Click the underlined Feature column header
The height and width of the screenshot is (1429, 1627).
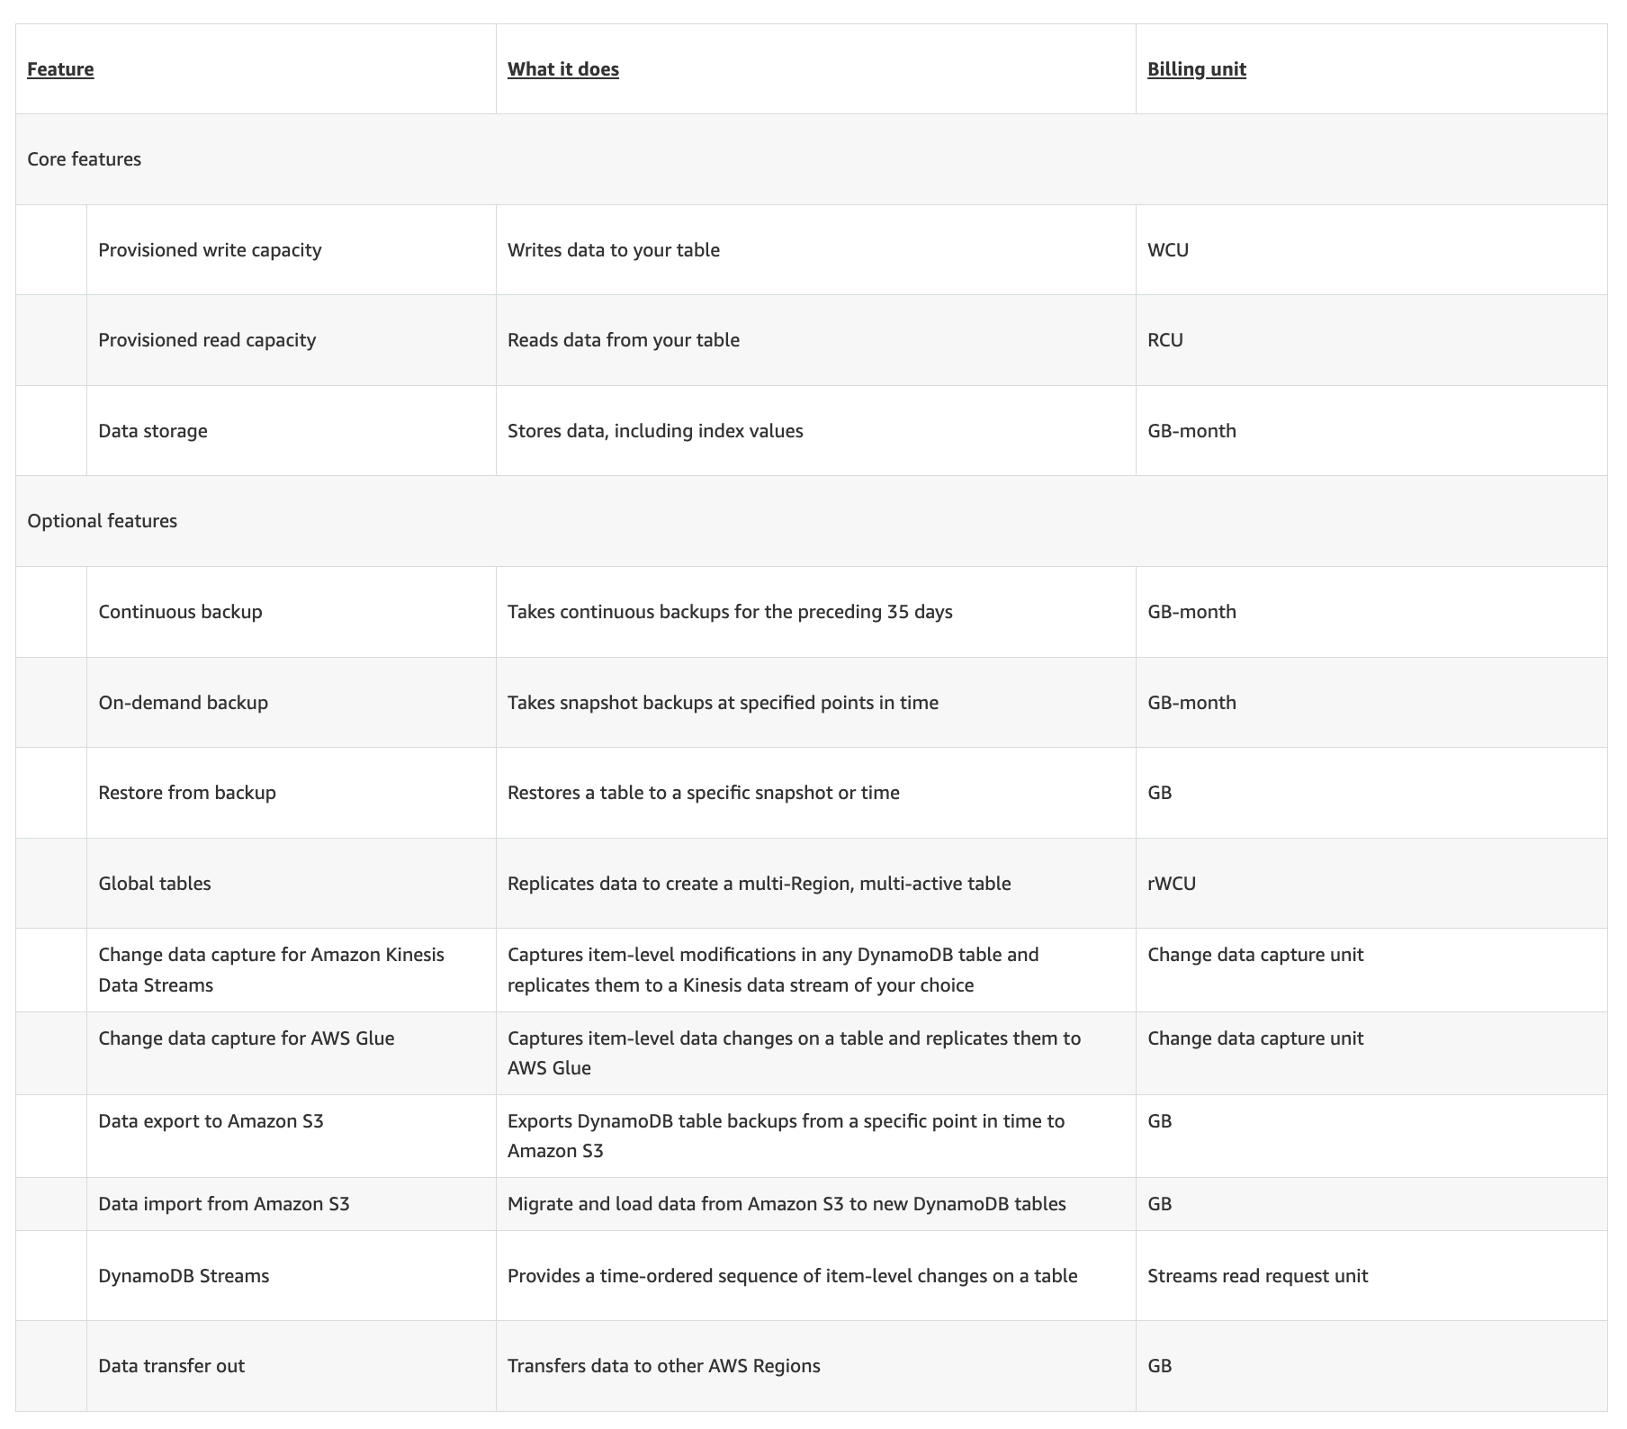point(60,69)
